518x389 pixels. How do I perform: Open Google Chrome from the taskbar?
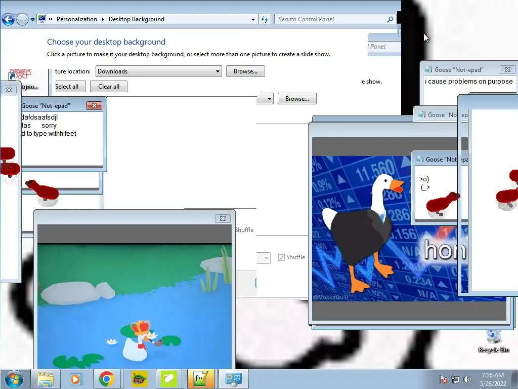[x=106, y=379]
